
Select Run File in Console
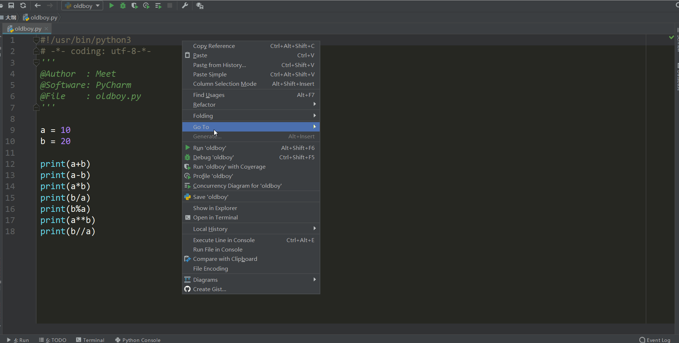[251, 249]
